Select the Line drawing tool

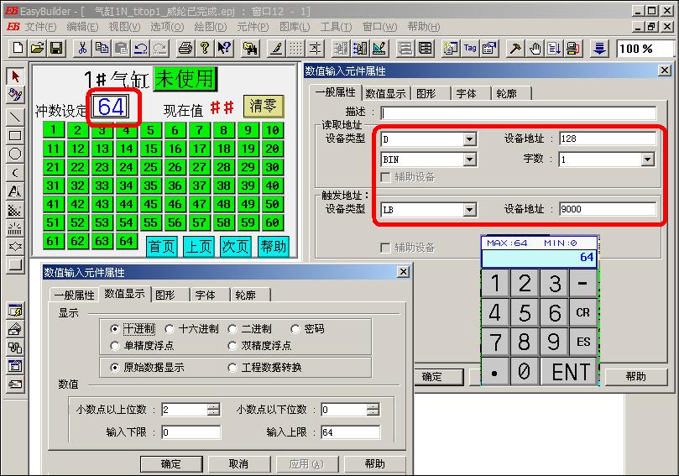pyautogui.click(x=14, y=116)
